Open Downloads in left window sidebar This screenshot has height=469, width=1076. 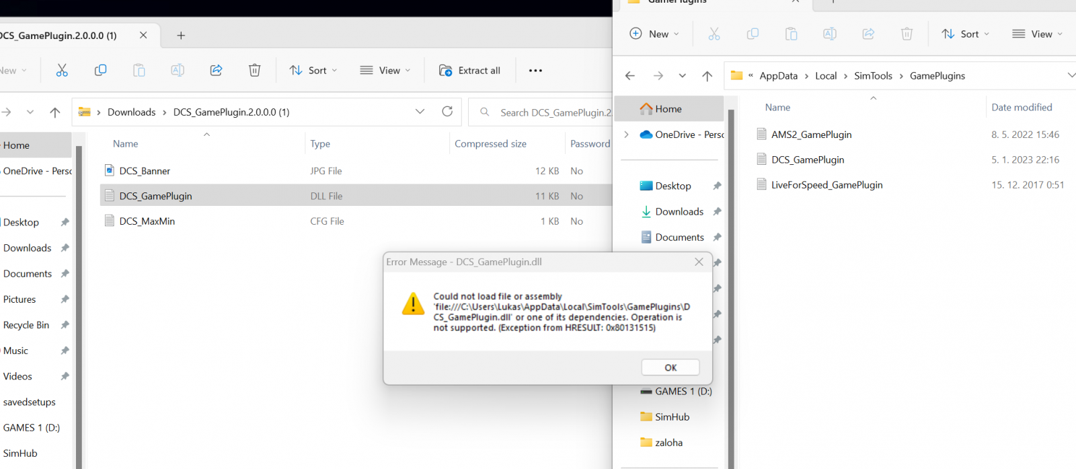27,248
